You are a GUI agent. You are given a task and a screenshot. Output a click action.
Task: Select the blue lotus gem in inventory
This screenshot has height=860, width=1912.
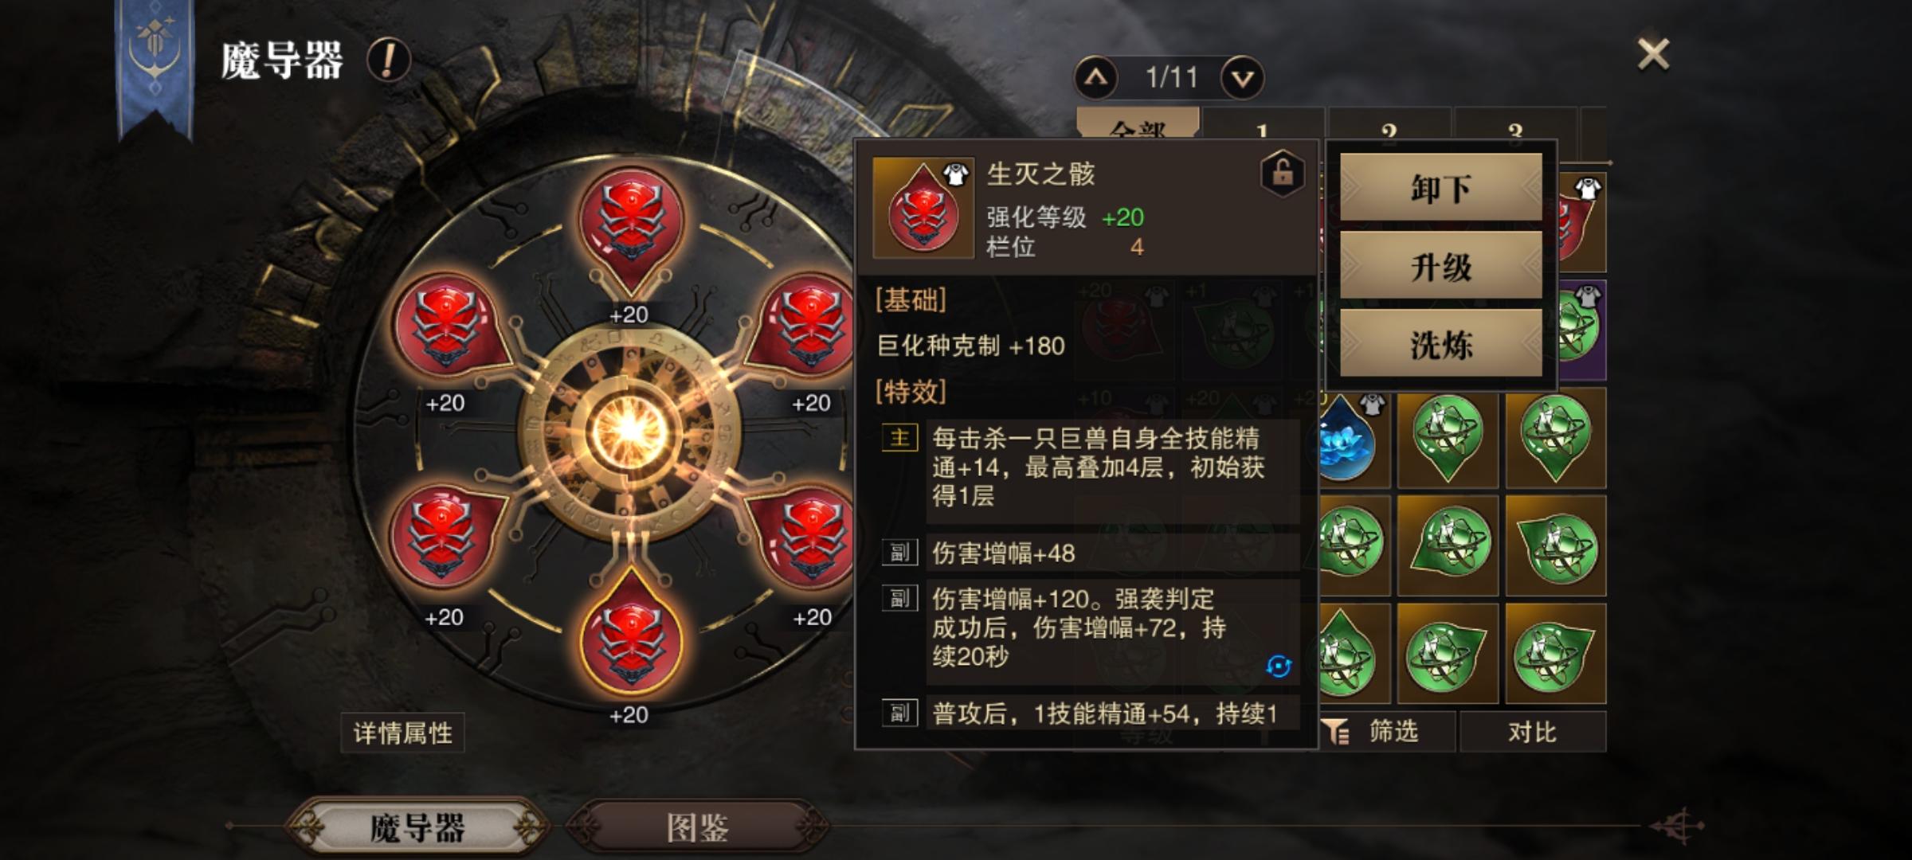pyautogui.click(x=1348, y=439)
